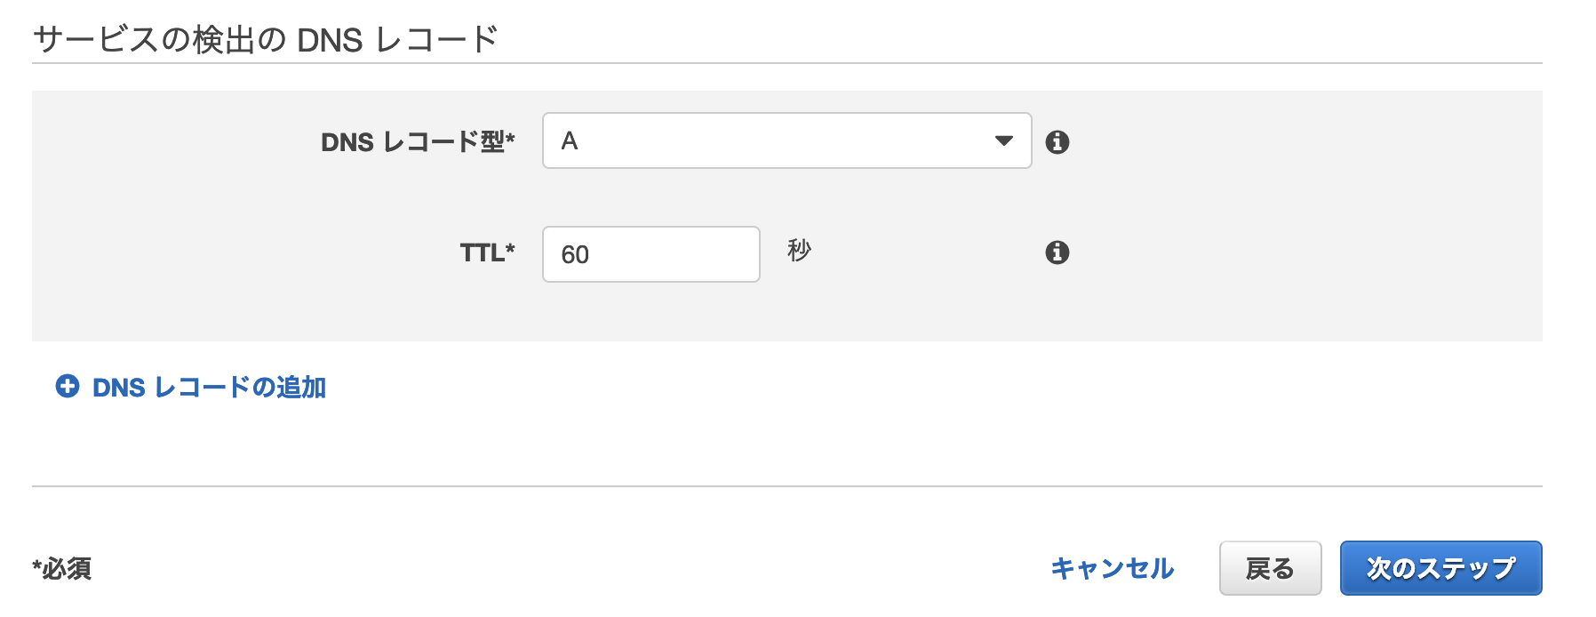This screenshot has height=617, width=1596.
Task: Click the 'DNS レコード型*' field label
Action: point(418,141)
